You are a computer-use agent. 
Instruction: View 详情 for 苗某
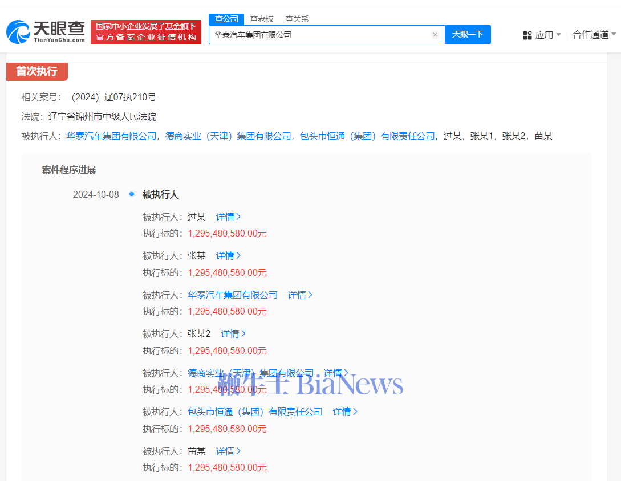pyautogui.click(x=228, y=451)
